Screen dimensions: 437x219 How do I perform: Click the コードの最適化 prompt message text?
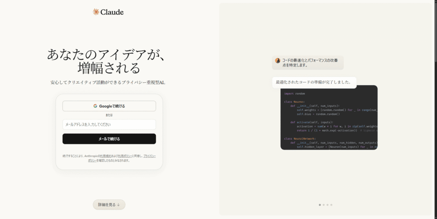tap(310, 63)
